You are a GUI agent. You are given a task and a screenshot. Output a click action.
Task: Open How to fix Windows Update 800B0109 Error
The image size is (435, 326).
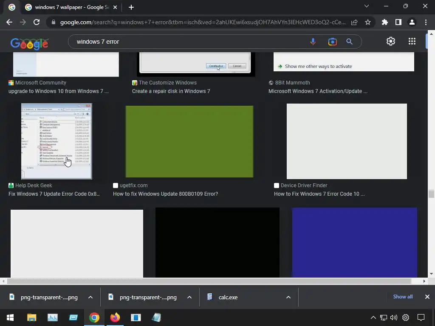[165, 194]
